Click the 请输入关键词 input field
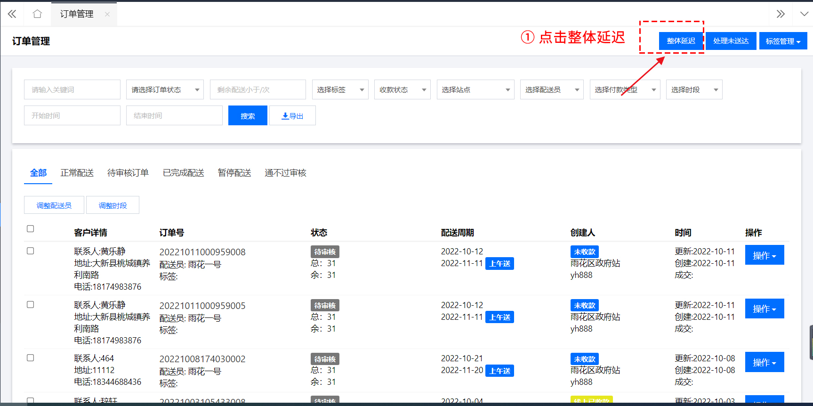 click(72, 89)
